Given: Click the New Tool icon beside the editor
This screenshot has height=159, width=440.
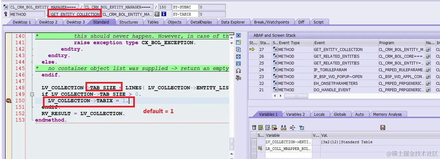Looking at the screenshot, I should click(239, 43).
